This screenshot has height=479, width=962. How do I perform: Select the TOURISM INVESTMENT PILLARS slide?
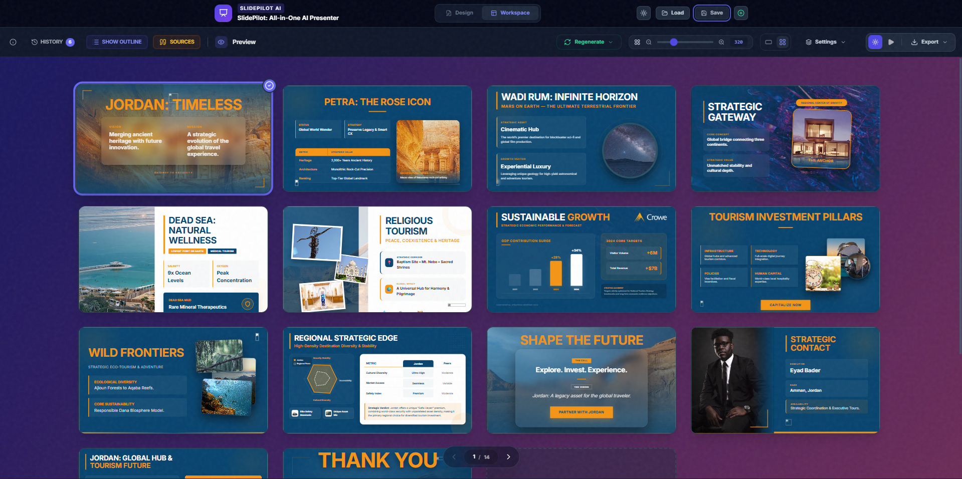[786, 260]
